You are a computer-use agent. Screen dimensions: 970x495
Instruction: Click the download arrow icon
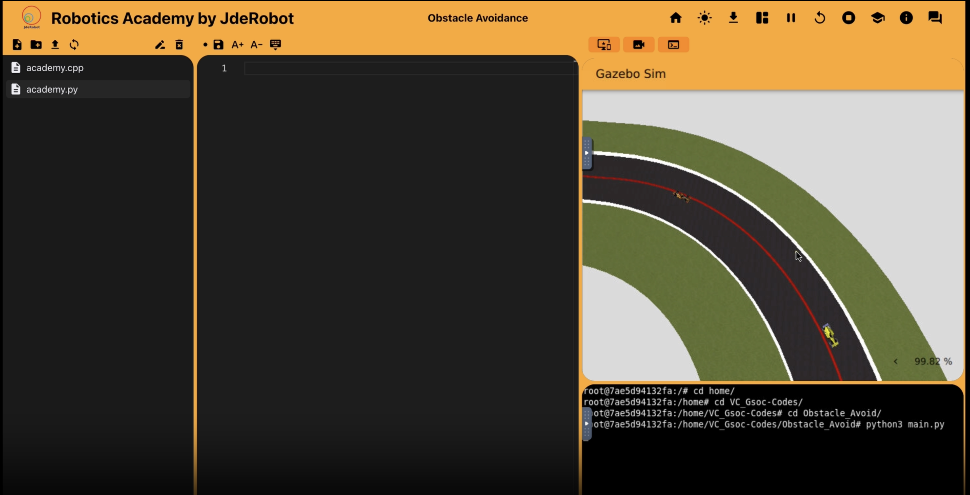(733, 18)
